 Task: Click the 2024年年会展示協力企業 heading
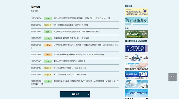pos(136,41)
